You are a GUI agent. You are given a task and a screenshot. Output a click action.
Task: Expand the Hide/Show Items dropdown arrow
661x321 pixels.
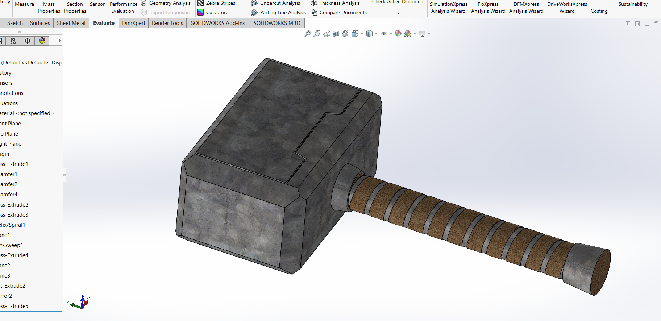(x=391, y=34)
